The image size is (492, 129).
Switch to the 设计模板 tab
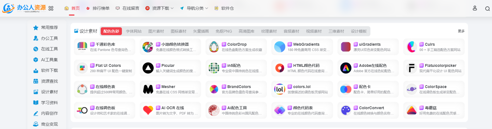359,31
